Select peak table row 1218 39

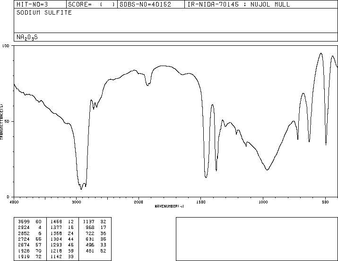coord(62,251)
